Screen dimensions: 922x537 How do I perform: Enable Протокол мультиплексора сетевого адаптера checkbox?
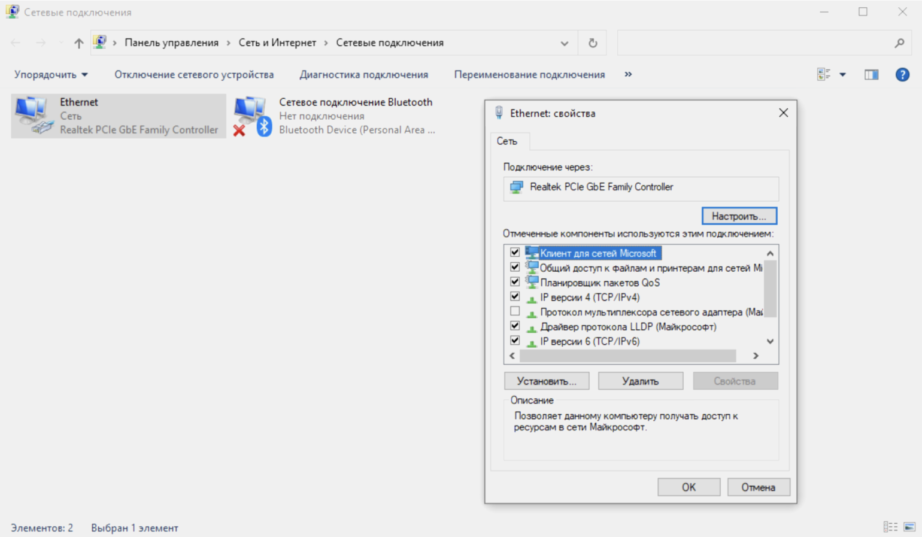coord(515,312)
